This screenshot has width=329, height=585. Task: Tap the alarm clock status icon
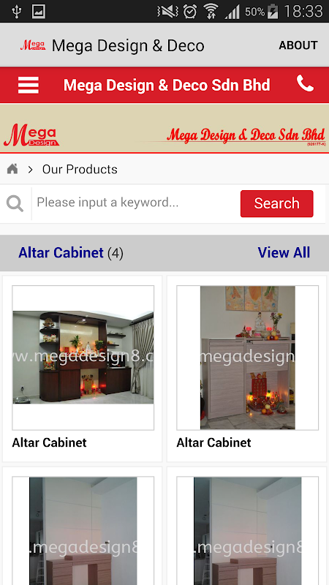tap(190, 11)
